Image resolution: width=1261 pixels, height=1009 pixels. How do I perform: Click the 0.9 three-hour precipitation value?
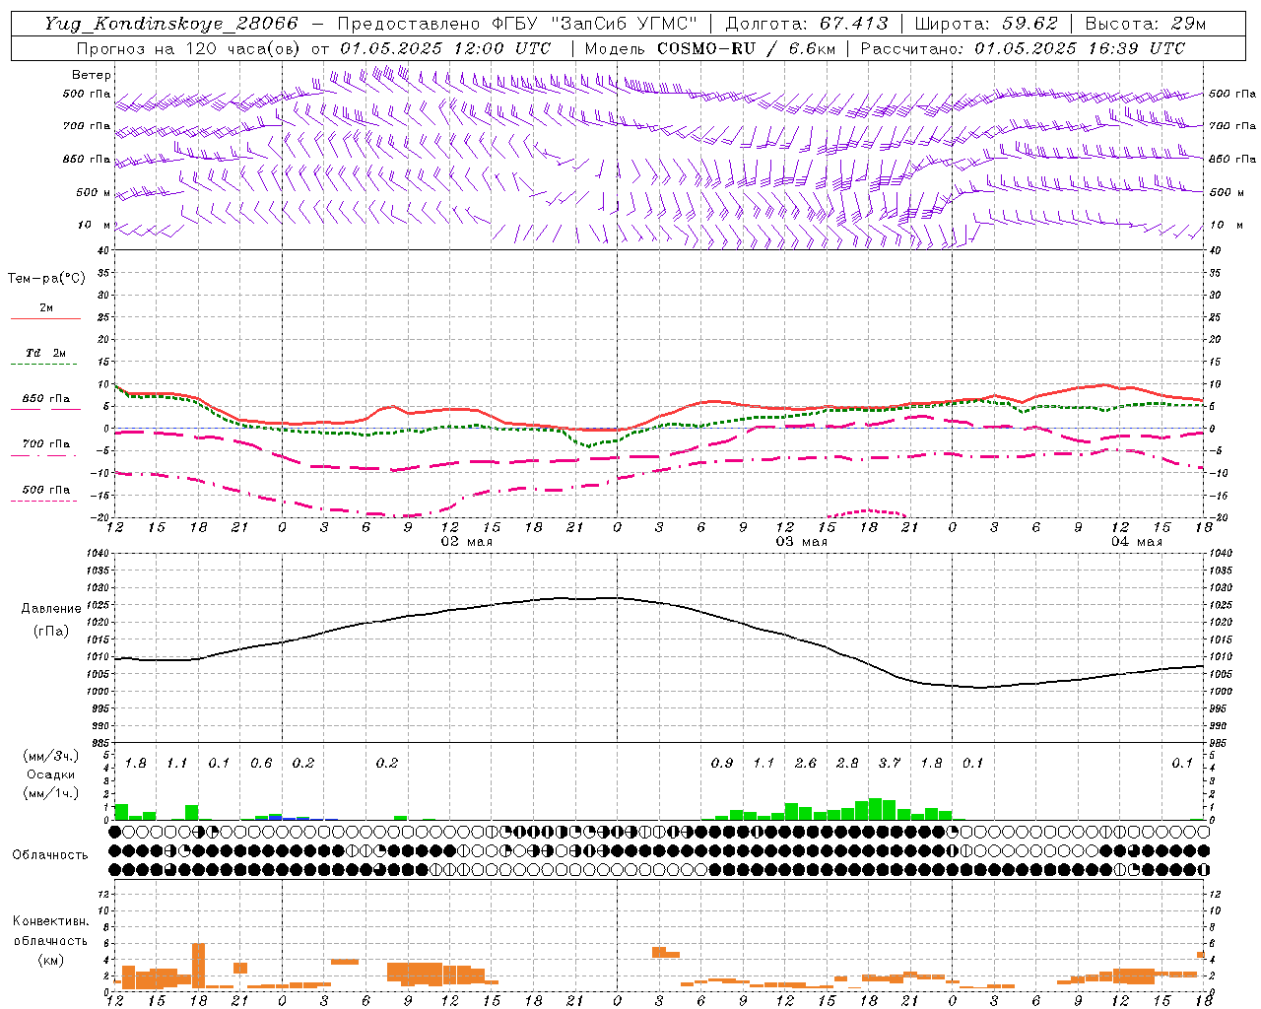(x=722, y=763)
